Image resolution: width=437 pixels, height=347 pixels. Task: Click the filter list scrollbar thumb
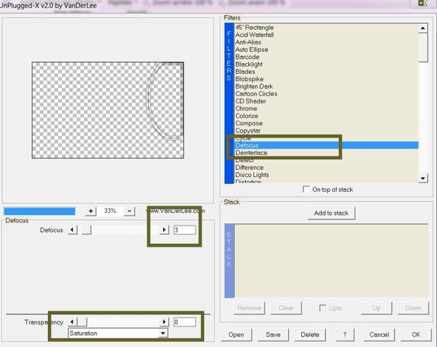(423, 47)
